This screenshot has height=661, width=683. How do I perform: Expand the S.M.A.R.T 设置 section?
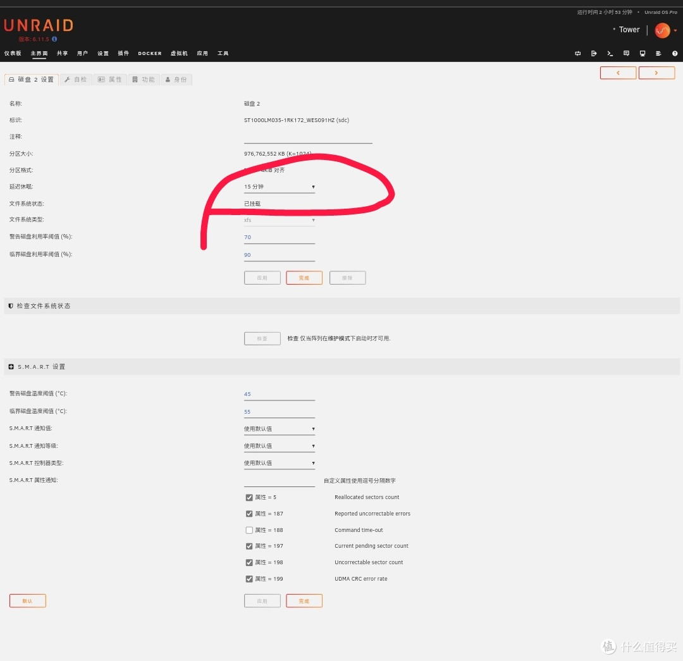[11, 366]
